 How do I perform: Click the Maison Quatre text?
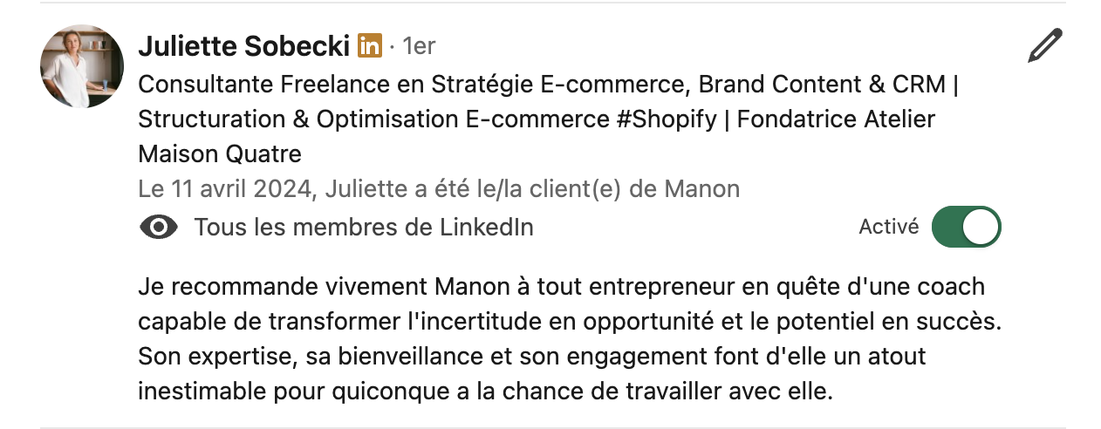(220, 154)
